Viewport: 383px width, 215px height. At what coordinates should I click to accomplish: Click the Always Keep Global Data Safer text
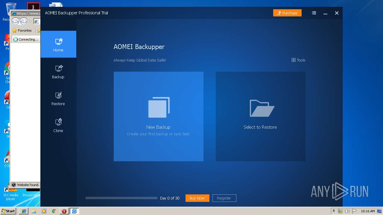[140, 60]
